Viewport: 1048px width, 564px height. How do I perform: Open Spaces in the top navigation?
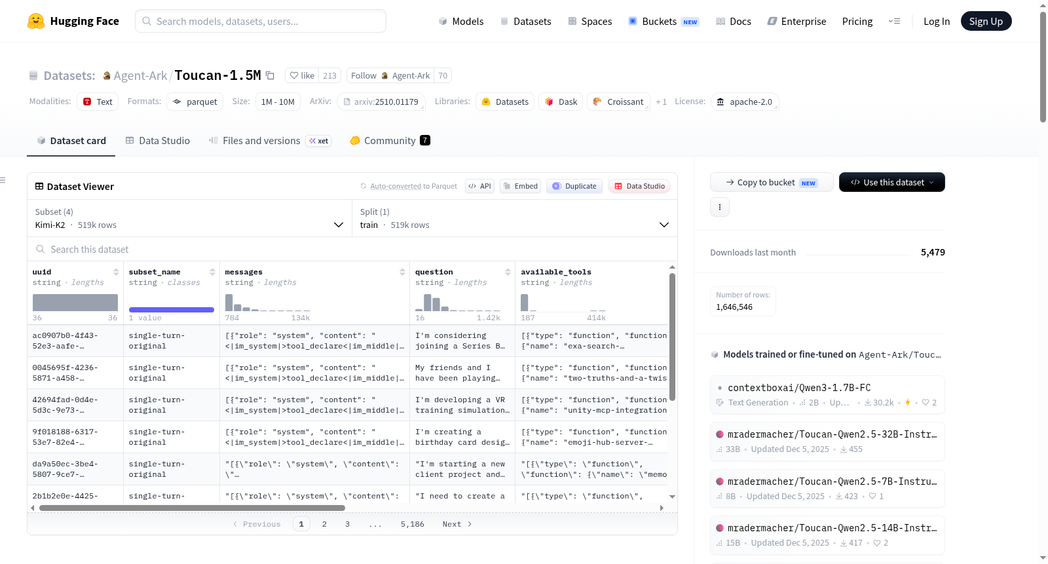coord(589,21)
